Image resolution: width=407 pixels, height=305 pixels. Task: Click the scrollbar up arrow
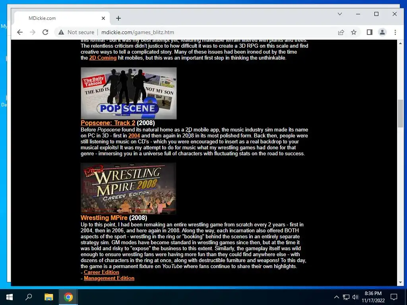click(400, 43)
